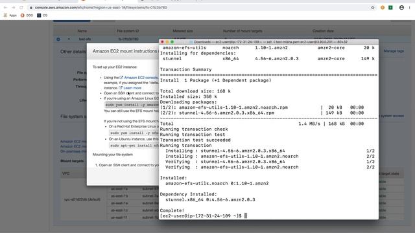Click the On-premises mount instructions link
The height and width of the screenshot is (233, 415).
(x=73, y=151)
